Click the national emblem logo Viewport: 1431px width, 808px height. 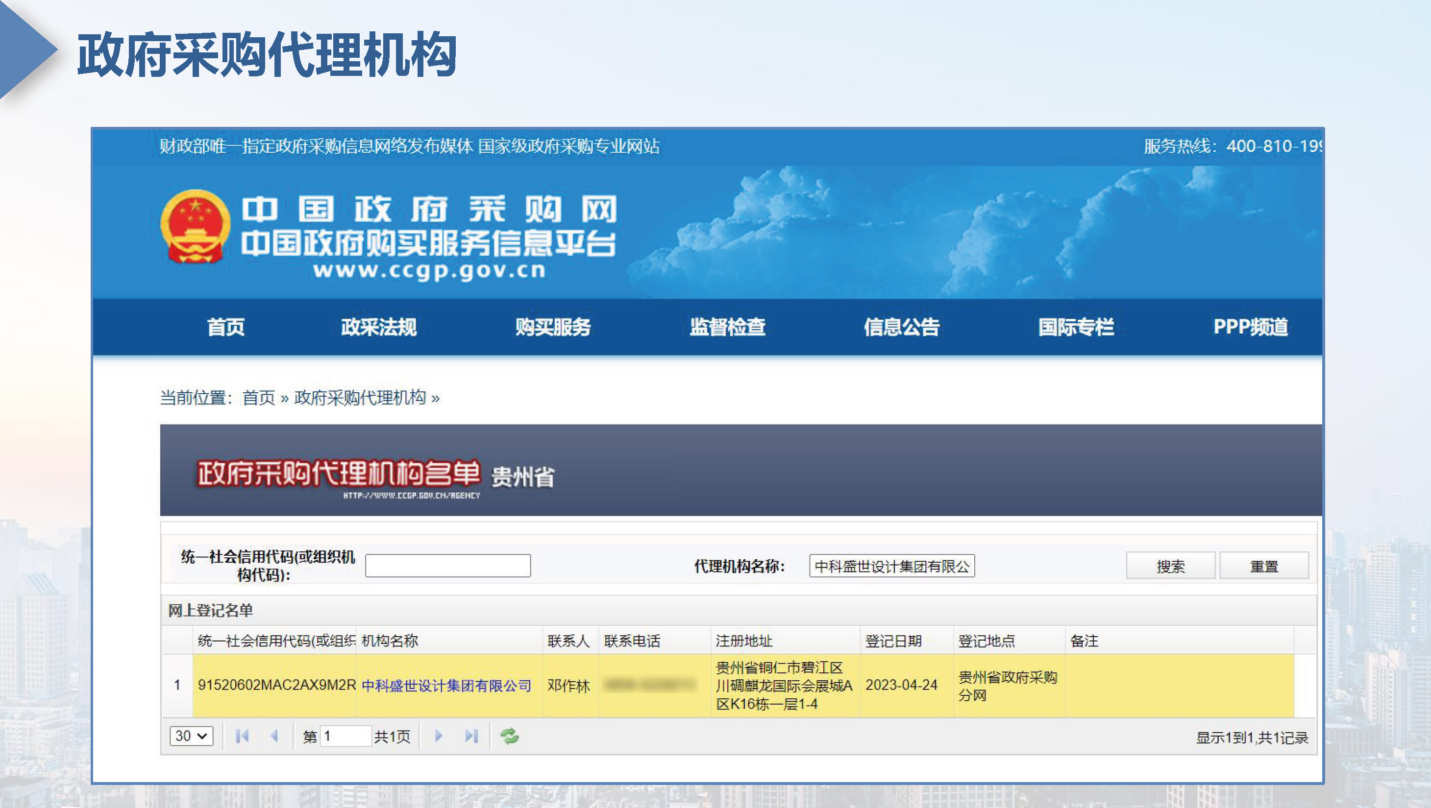tap(196, 226)
